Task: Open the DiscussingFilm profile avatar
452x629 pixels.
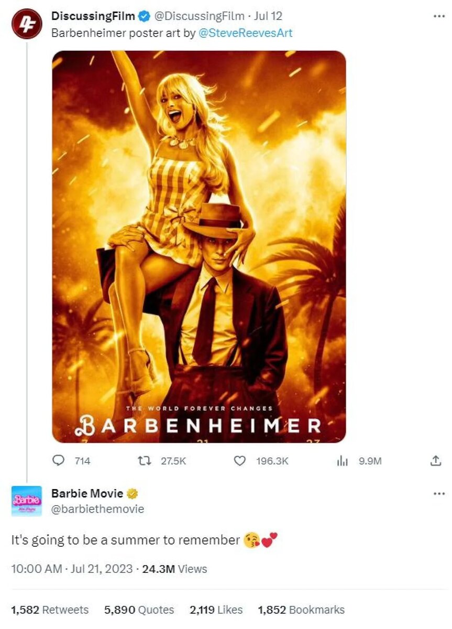Action: (27, 24)
